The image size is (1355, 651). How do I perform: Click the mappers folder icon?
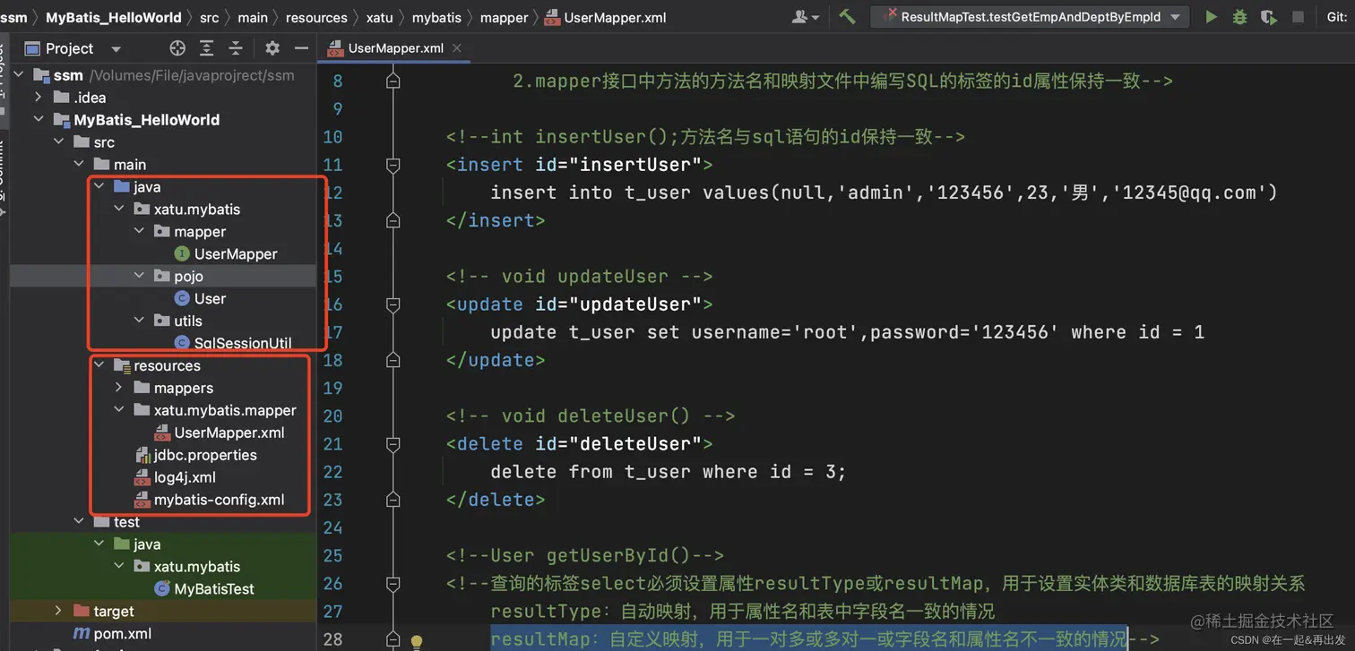pyautogui.click(x=141, y=388)
